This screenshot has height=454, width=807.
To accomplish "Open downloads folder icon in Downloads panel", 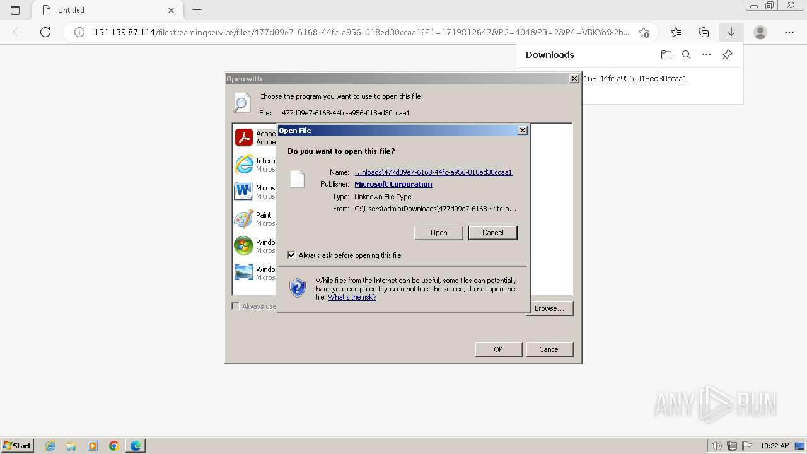I will (666, 55).
